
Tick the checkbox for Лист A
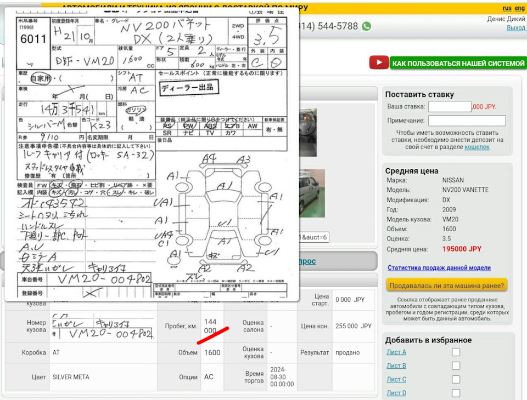[x=456, y=352]
